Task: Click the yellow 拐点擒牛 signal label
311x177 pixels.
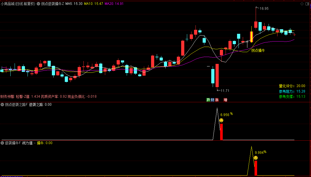Action: tap(258, 50)
